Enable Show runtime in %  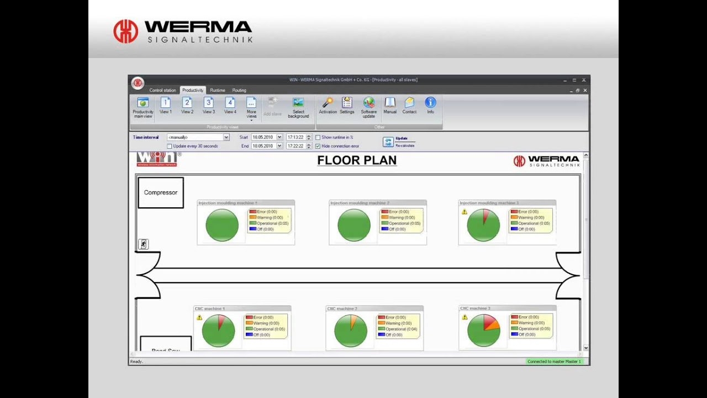[318, 137]
